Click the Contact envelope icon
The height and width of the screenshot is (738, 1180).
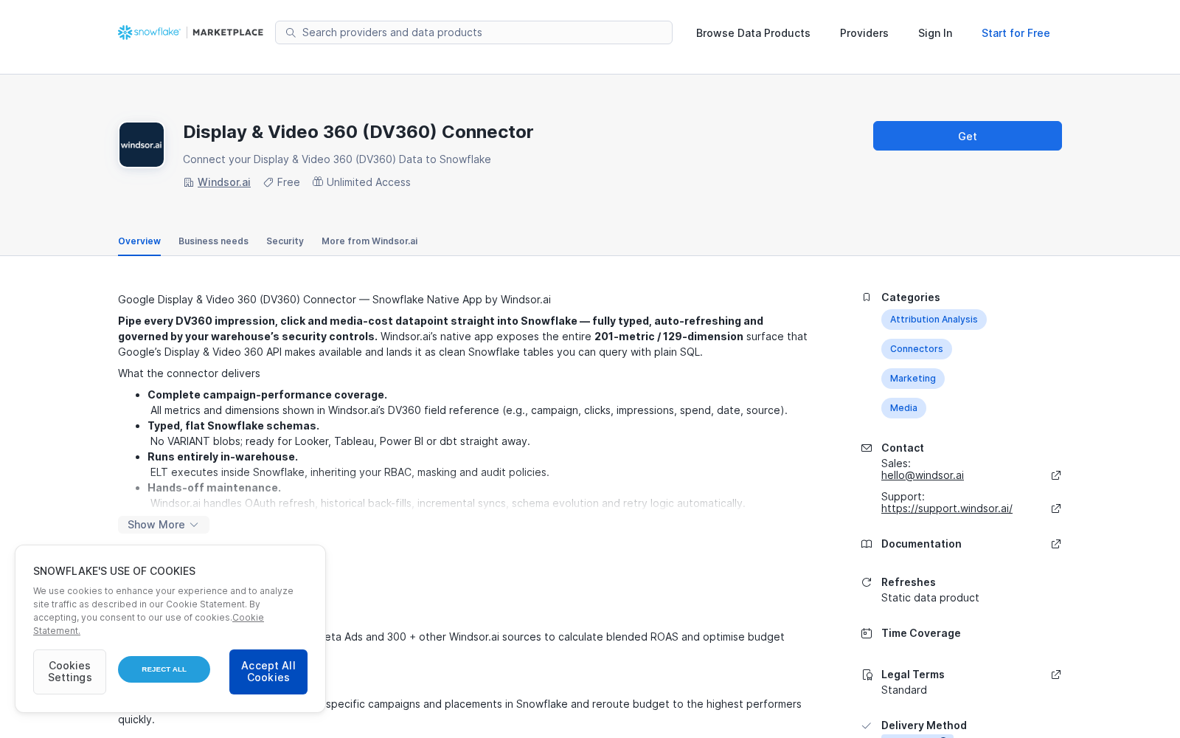[x=867, y=448]
